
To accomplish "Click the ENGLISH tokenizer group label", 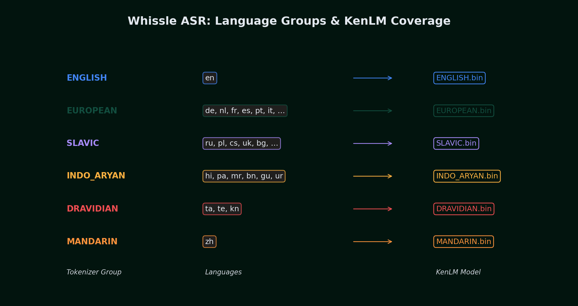I will point(87,78).
